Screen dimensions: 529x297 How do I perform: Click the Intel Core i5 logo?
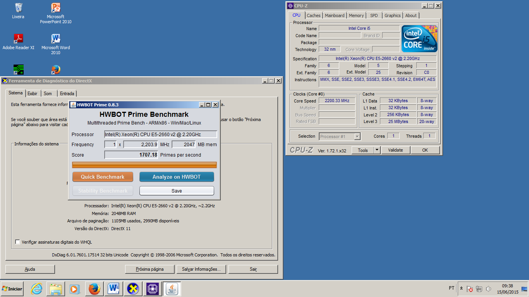(420, 39)
